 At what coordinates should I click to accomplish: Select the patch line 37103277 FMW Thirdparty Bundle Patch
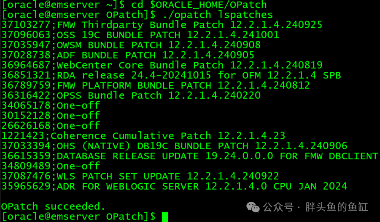coord(162,25)
